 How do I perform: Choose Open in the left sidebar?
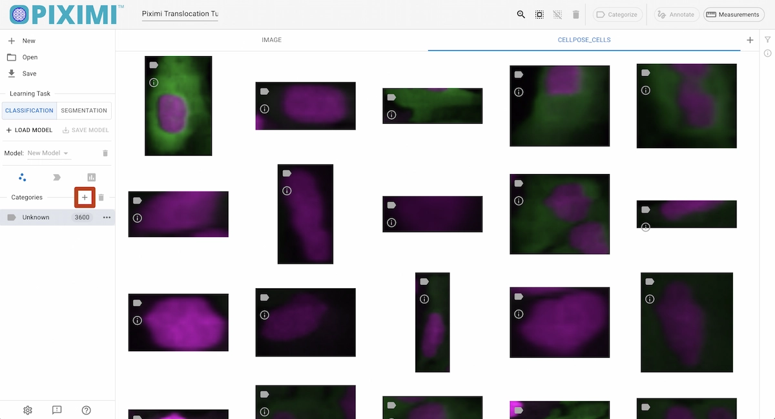(x=57, y=57)
